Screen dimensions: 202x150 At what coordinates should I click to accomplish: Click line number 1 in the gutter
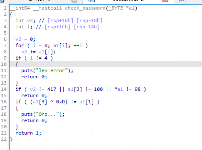[x=5, y=8]
